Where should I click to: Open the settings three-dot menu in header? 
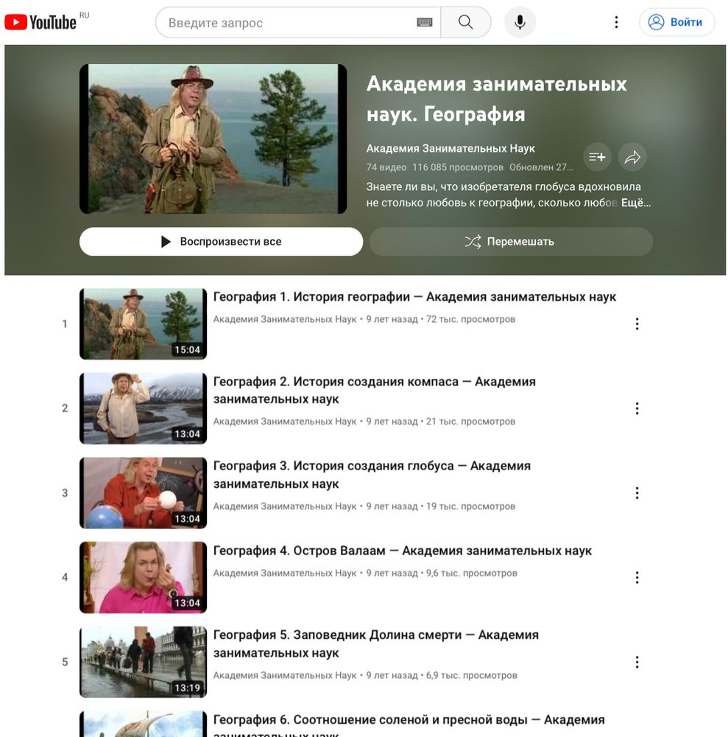click(616, 22)
